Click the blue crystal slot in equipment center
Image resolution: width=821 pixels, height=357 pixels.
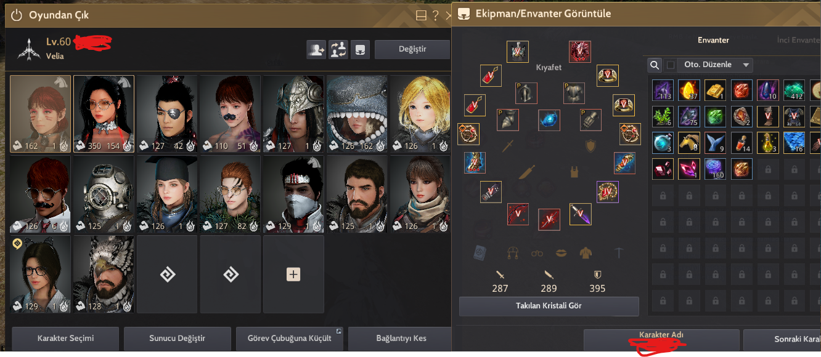click(549, 120)
